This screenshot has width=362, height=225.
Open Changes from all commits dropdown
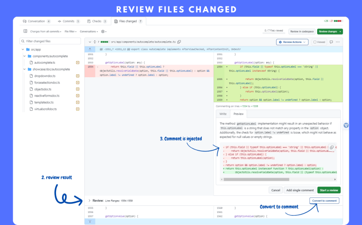click(46, 32)
